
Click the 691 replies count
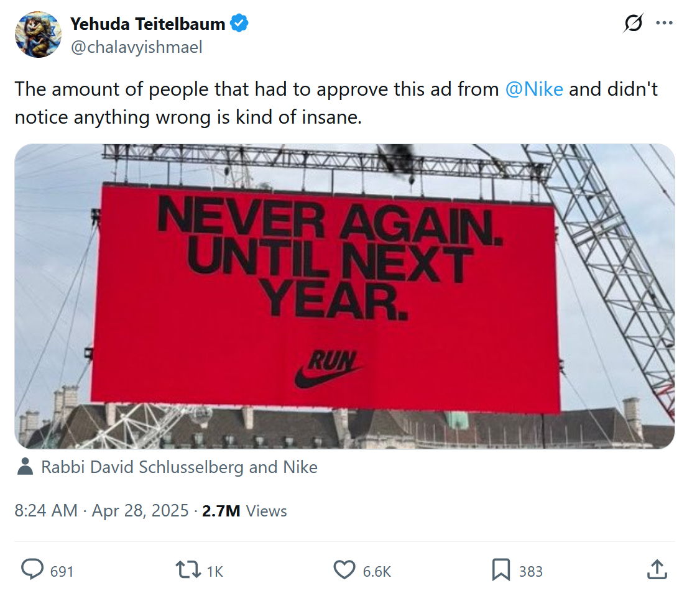pyautogui.click(x=62, y=571)
